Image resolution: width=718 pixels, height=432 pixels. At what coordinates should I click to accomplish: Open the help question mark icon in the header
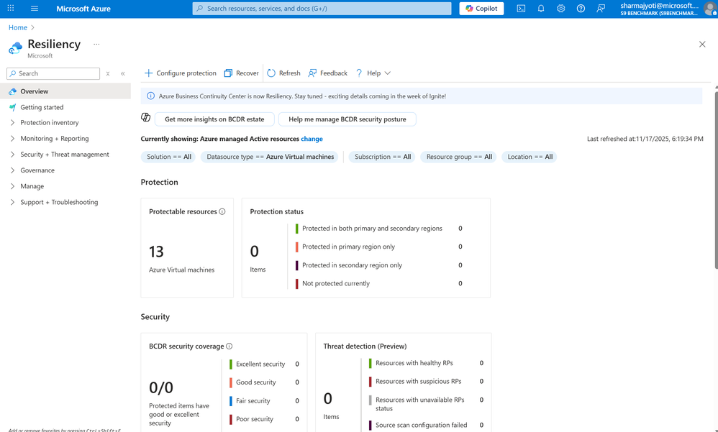pos(581,8)
